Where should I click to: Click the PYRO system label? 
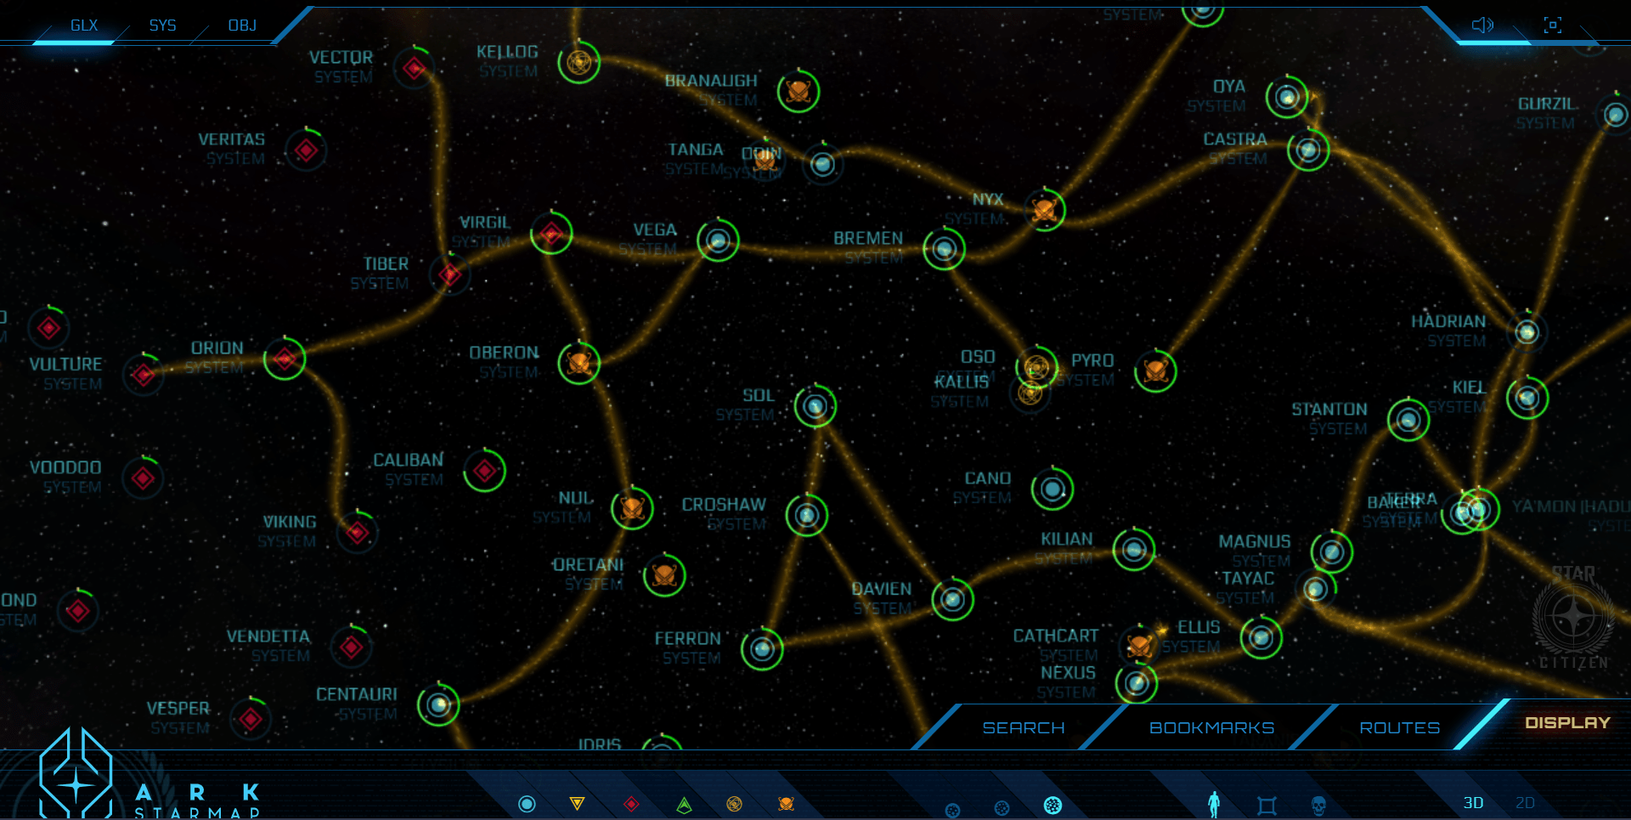1092,361
